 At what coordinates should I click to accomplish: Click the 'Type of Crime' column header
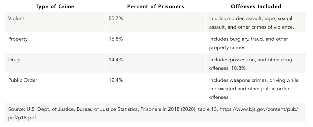tap(55, 6)
